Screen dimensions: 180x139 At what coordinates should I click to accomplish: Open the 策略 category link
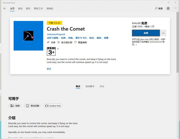tap(106, 38)
